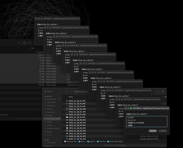Sort by Size column in the rear Finder

[x=33, y=48]
